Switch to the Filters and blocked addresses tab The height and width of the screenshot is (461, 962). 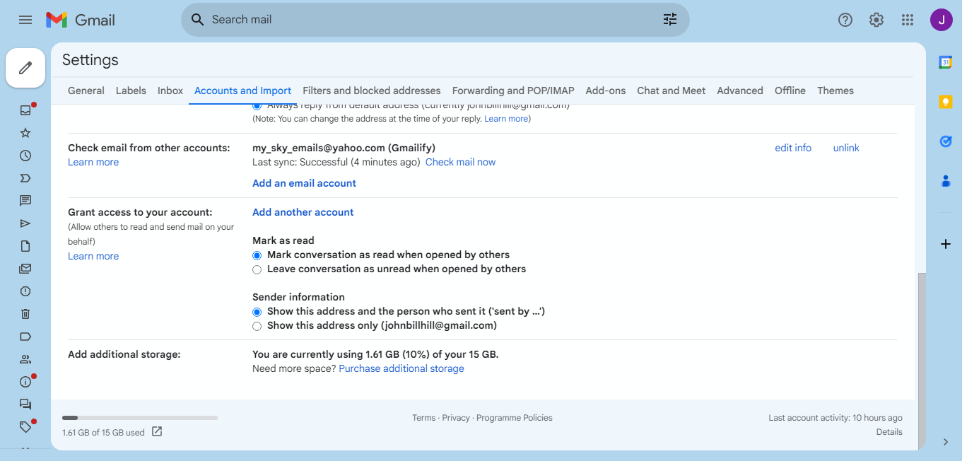coord(371,91)
